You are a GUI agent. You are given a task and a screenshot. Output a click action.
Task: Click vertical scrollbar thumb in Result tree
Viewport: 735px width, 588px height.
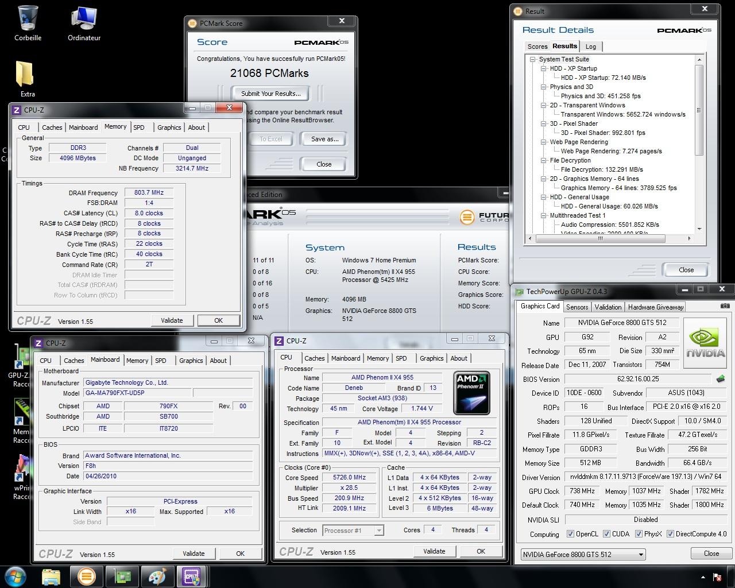tap(699, 110)
